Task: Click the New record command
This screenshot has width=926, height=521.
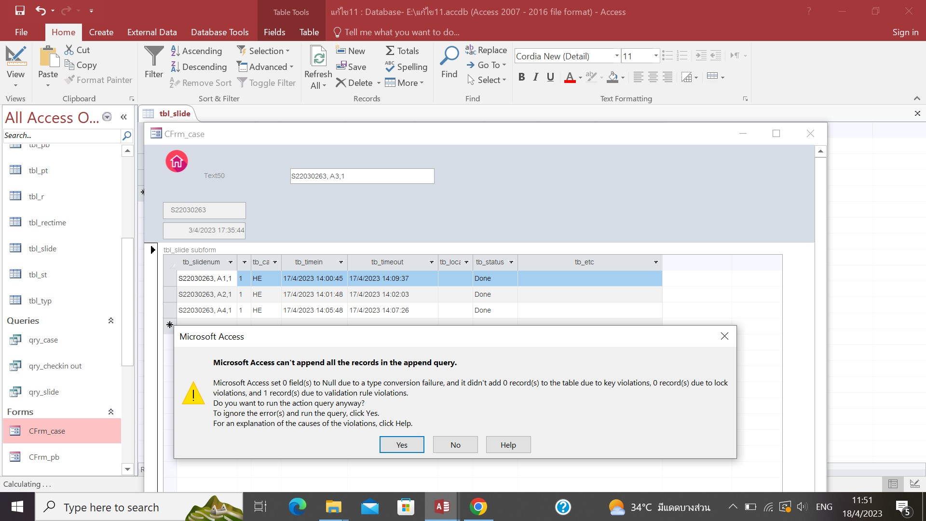Action: pos(351,51)
